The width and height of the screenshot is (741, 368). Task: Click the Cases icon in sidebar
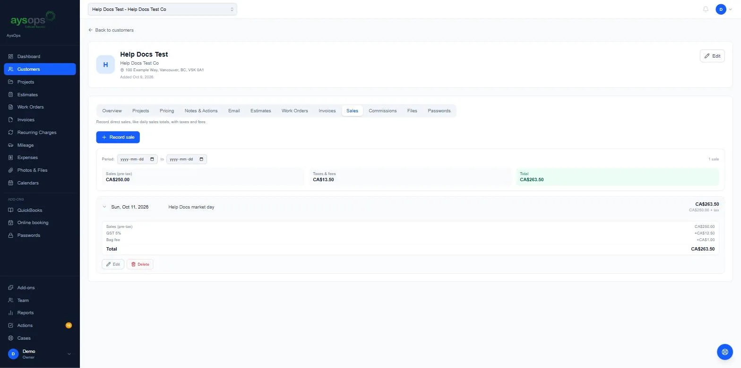tap(11, 338)
